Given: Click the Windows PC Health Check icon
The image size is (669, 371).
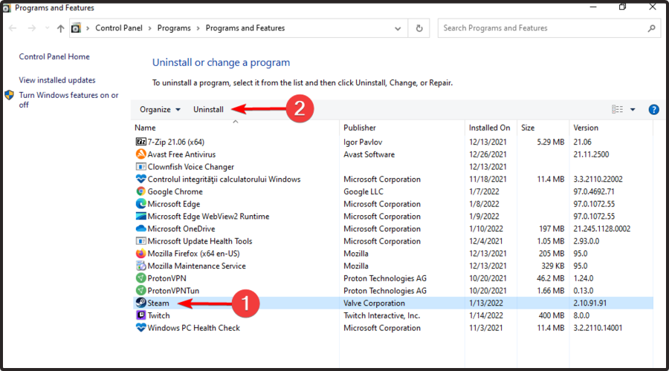Looking at the screenshot, I should point(140,327).
